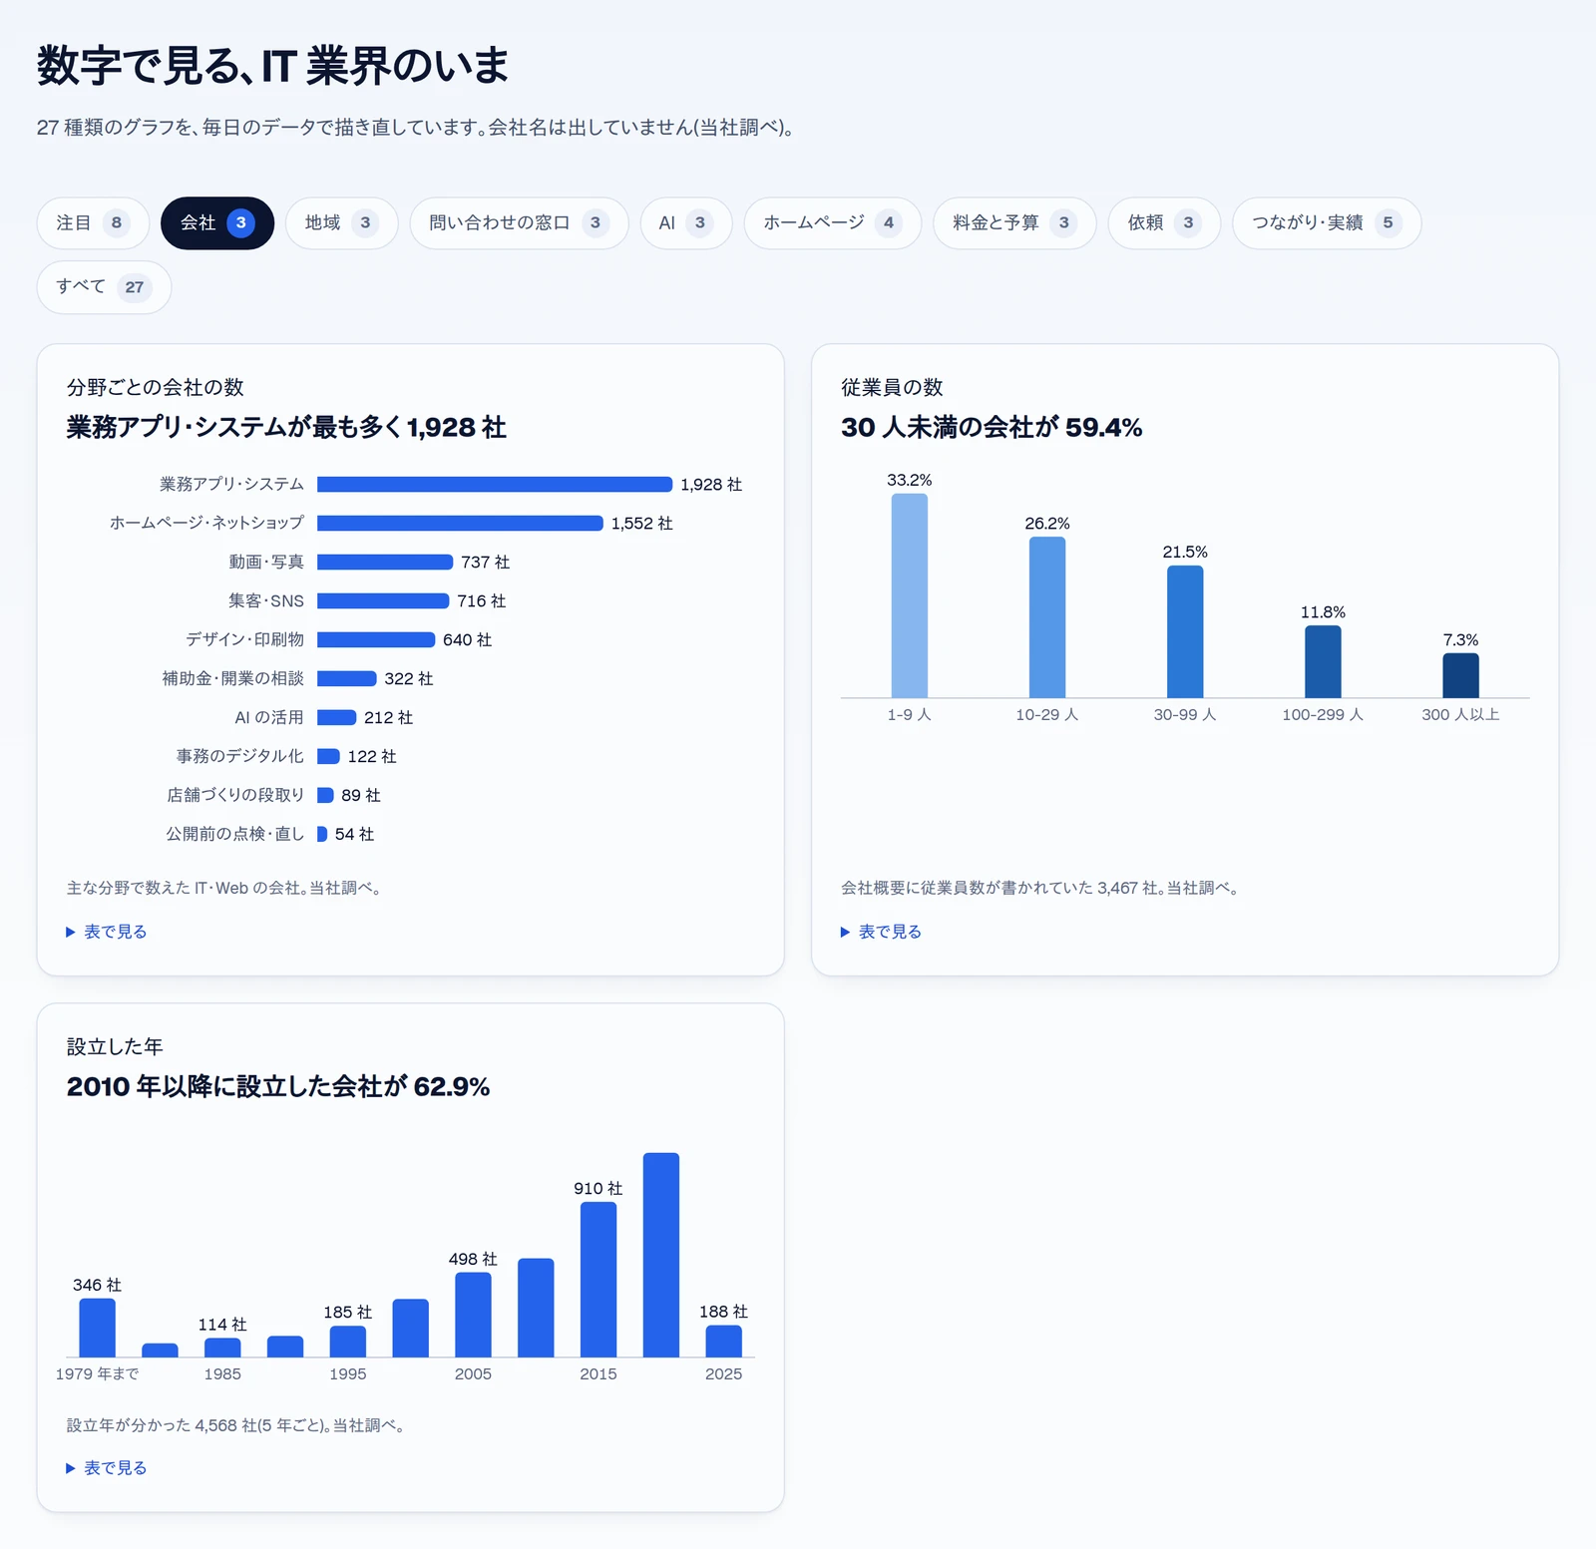The height and width of the screenshot is (1549, 1596).
Task: Expand 表で見る under 設立した年 chart
Action: point(107,1468)
